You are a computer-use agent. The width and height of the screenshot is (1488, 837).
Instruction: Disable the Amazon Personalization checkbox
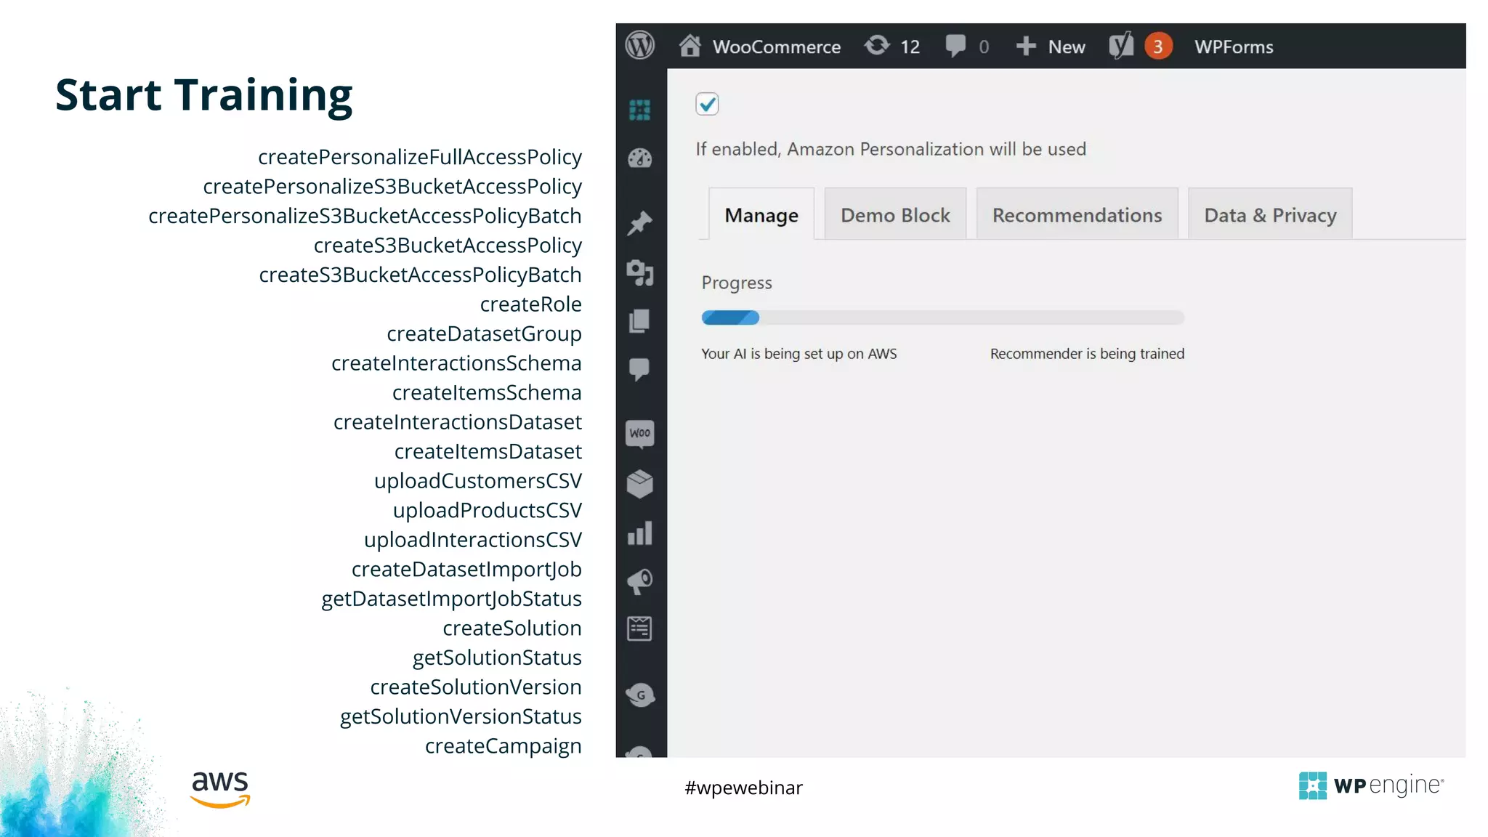point(707,104)
